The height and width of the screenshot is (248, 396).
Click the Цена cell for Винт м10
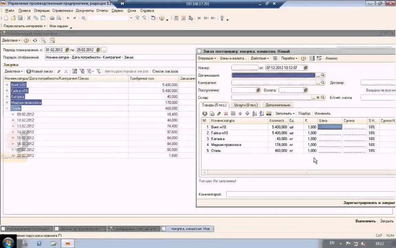click(330, 127)
